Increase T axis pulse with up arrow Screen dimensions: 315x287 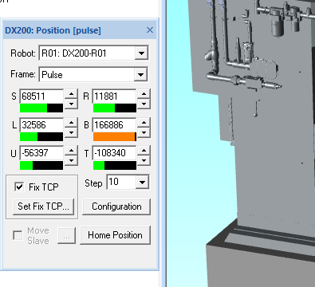click(x=144, y=151)
